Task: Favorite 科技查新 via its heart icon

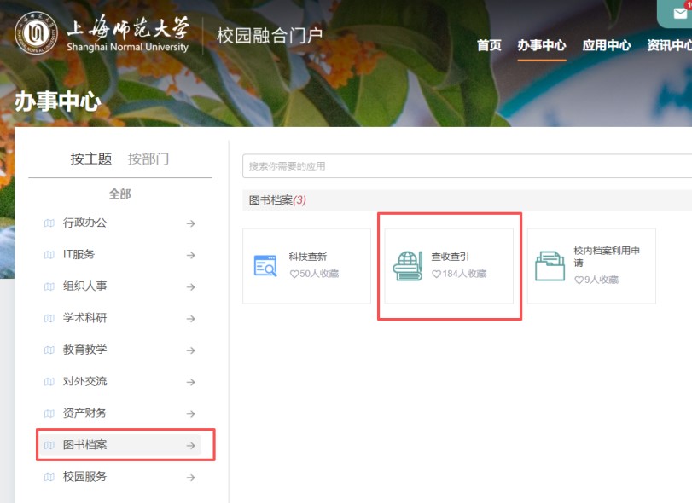Action: (294, 275)
